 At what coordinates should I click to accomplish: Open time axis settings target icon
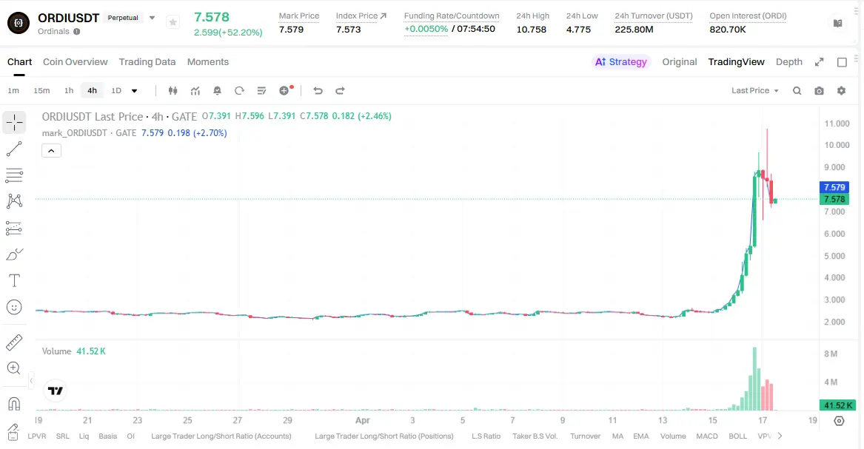coord(840,421)
